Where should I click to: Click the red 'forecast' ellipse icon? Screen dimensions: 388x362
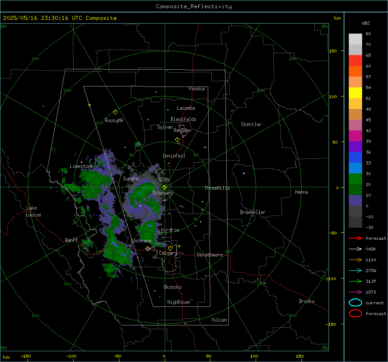coord(355,313)
